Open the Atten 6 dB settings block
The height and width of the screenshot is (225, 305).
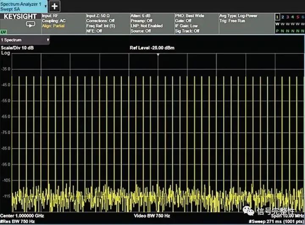tap(150, 23)
